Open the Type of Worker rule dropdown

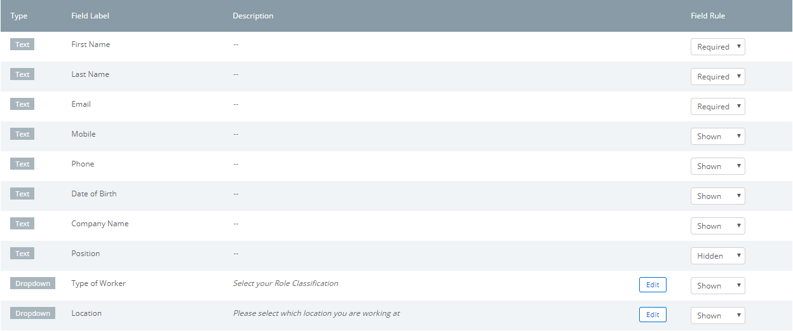(717, 286)
